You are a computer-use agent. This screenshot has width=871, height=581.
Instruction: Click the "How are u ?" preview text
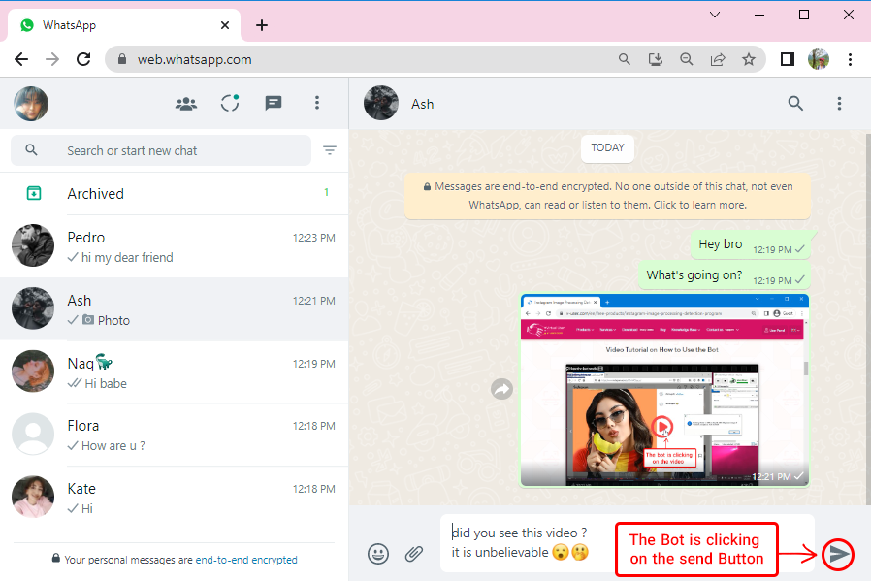[x=113, y=446]
